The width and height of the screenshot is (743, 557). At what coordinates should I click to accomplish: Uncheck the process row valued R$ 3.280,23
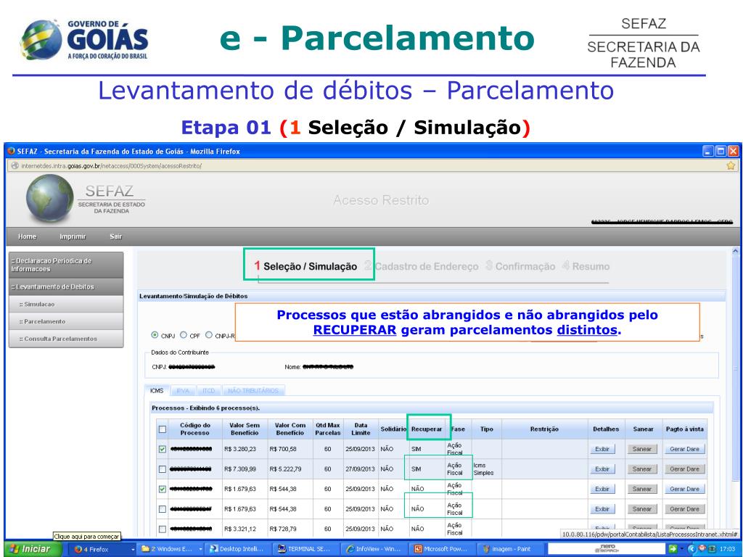[x=162, y=449]
